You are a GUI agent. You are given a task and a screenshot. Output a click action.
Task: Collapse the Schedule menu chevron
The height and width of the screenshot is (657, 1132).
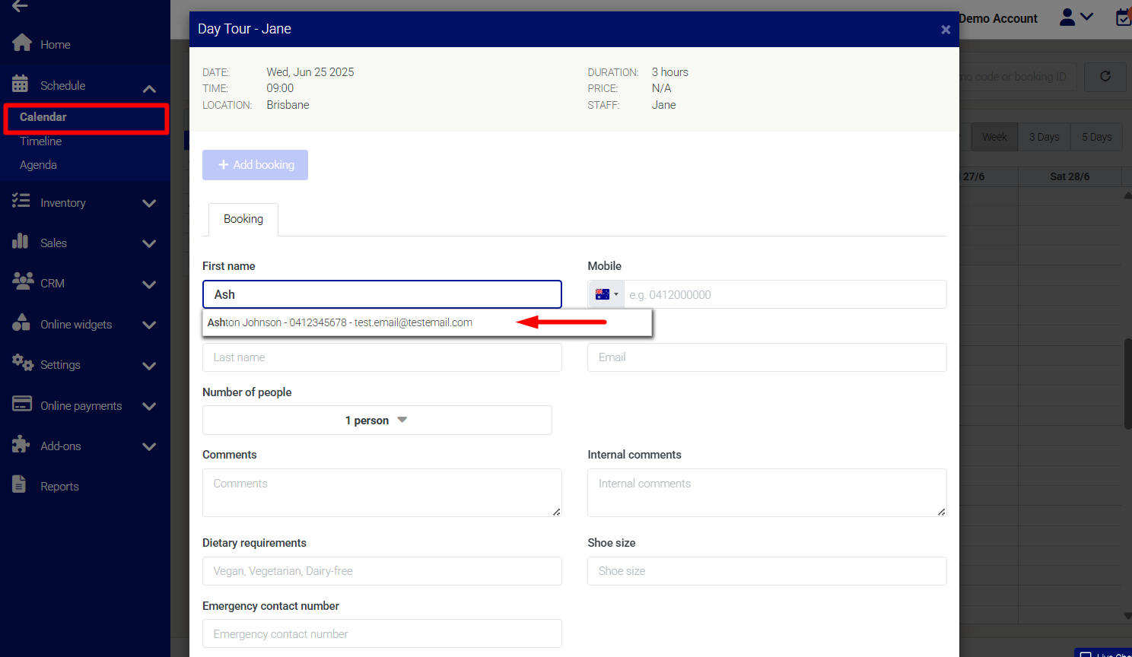(149, 89)
